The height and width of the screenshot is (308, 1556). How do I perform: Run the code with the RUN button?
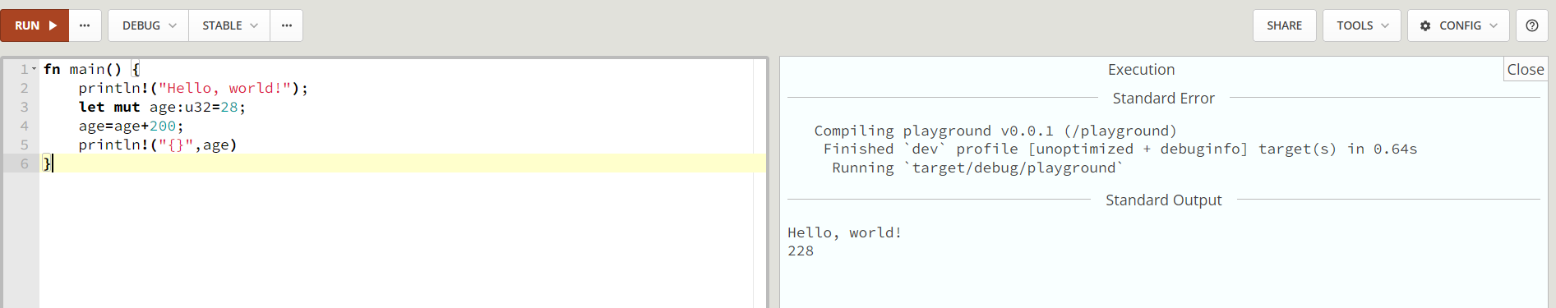35,25
